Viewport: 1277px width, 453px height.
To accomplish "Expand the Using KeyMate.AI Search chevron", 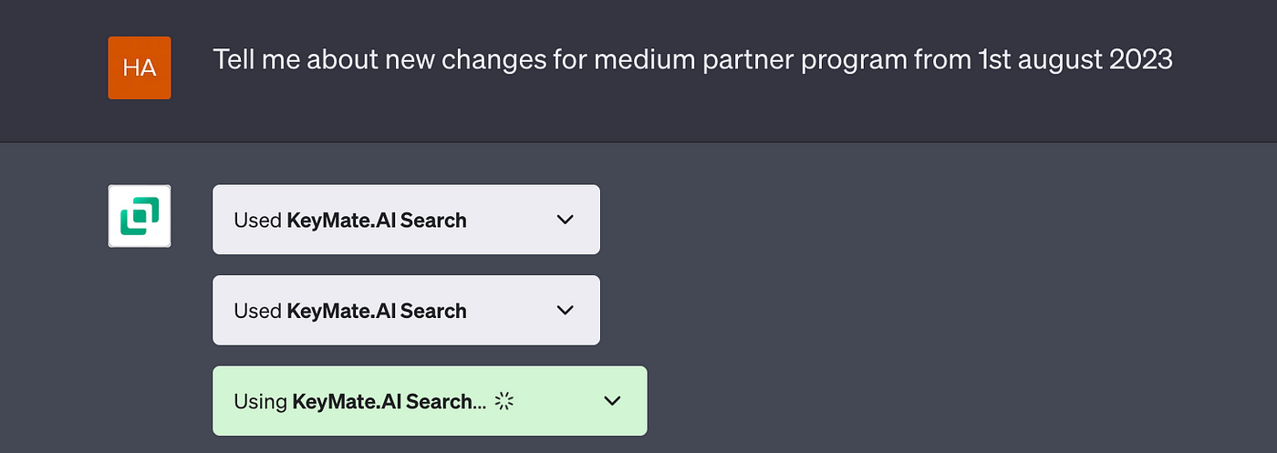I will pyautogui.click(x=613, y=401).
